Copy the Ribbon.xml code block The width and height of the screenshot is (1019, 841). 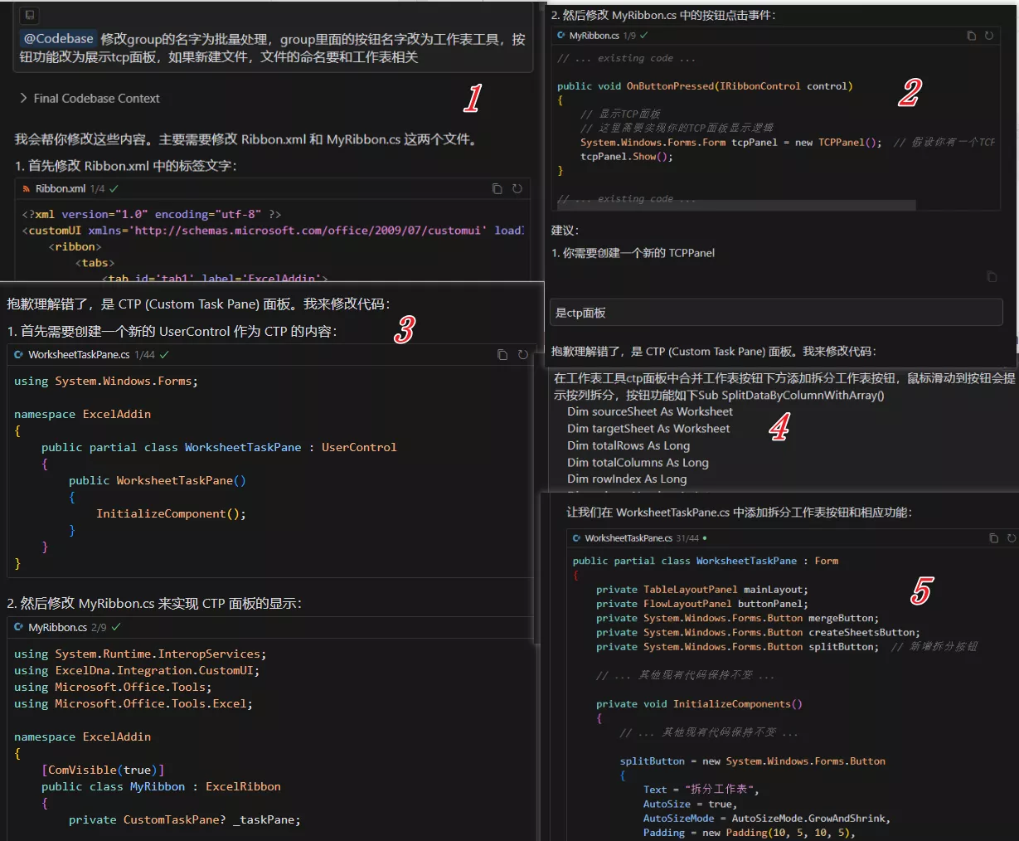[x=497, y=189]
